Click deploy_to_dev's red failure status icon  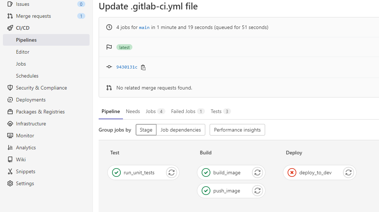click(x=292, y=172)
